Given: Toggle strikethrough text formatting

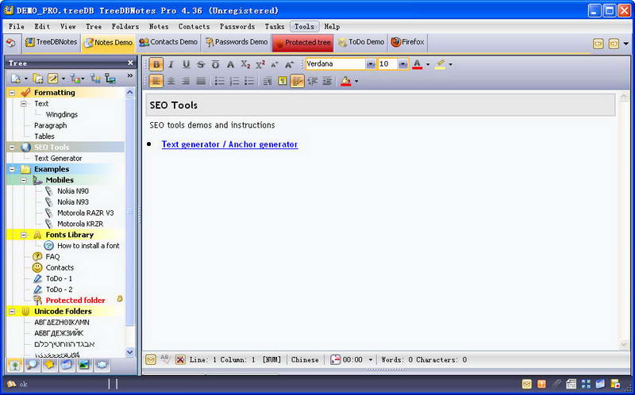Looking at the screenshot, I should (x=201, y=64).
